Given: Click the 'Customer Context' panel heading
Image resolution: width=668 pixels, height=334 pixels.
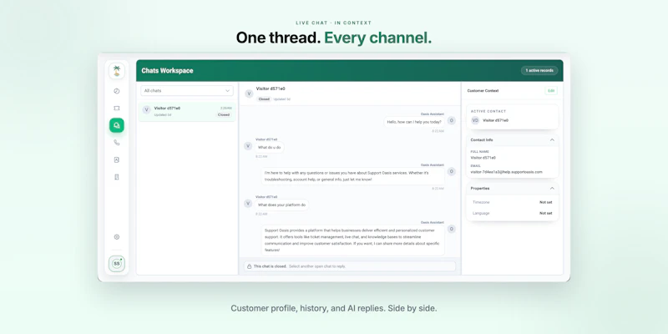Looking at the screenshot, I should tap(483, 91).
